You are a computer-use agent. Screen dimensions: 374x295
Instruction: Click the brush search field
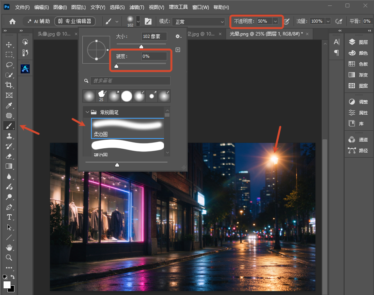130,81
